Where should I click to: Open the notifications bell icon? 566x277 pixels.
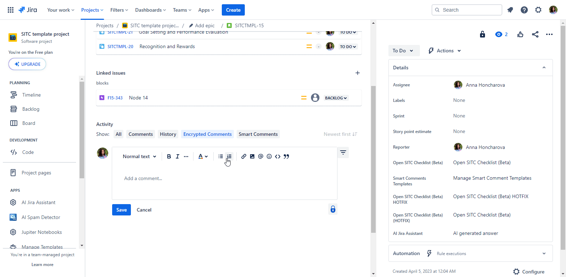point(510,10)
